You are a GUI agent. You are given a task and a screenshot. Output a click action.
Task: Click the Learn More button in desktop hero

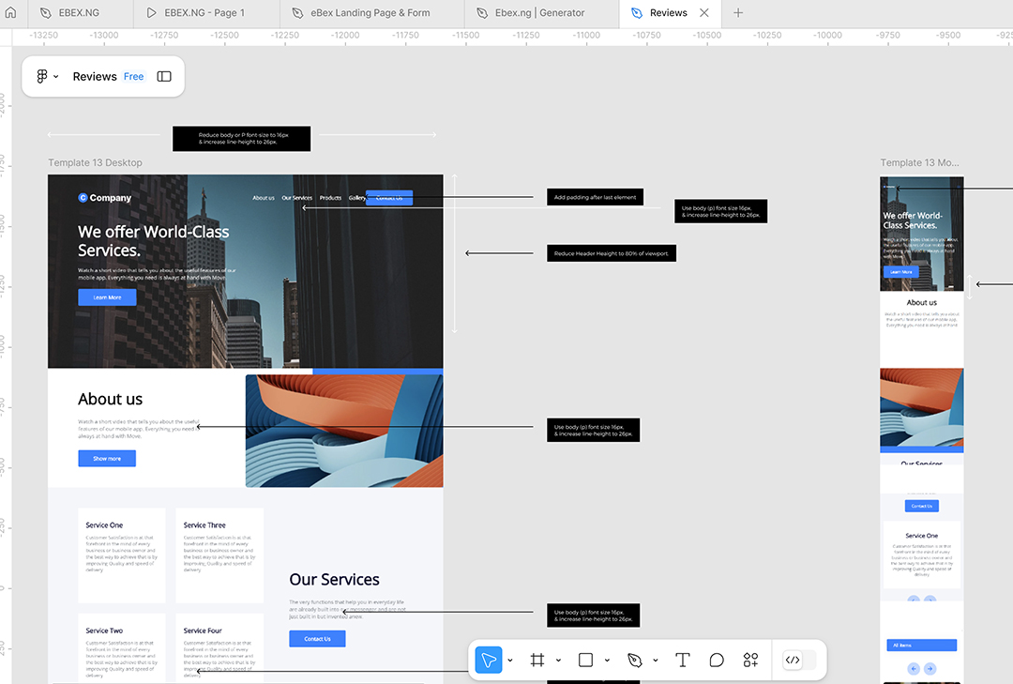point(107,297)
